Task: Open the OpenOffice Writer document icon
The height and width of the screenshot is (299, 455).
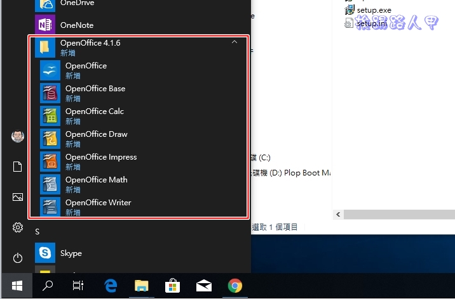Action: pyautogui.click(x=50, y=207)
